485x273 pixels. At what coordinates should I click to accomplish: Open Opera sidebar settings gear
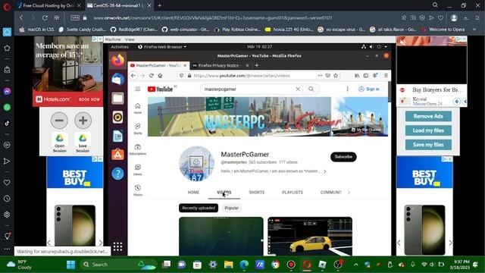coord(7,214)
